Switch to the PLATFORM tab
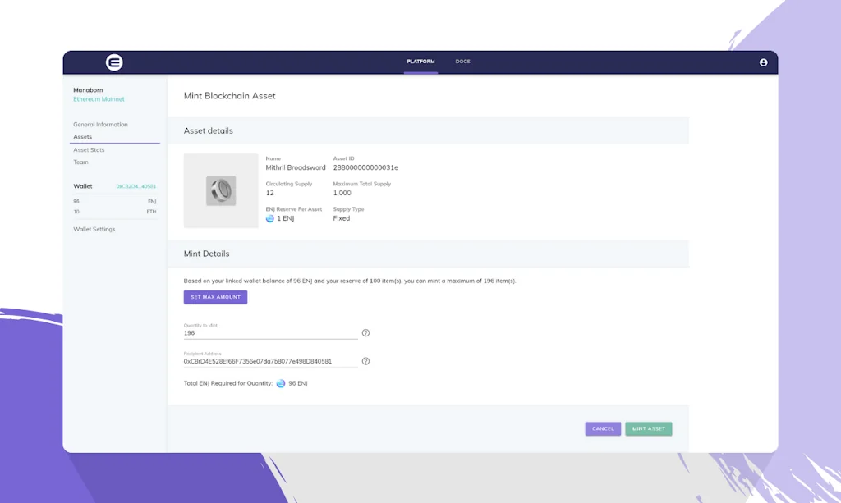Viewport: 841px width, 503px height. click(420, 61)
